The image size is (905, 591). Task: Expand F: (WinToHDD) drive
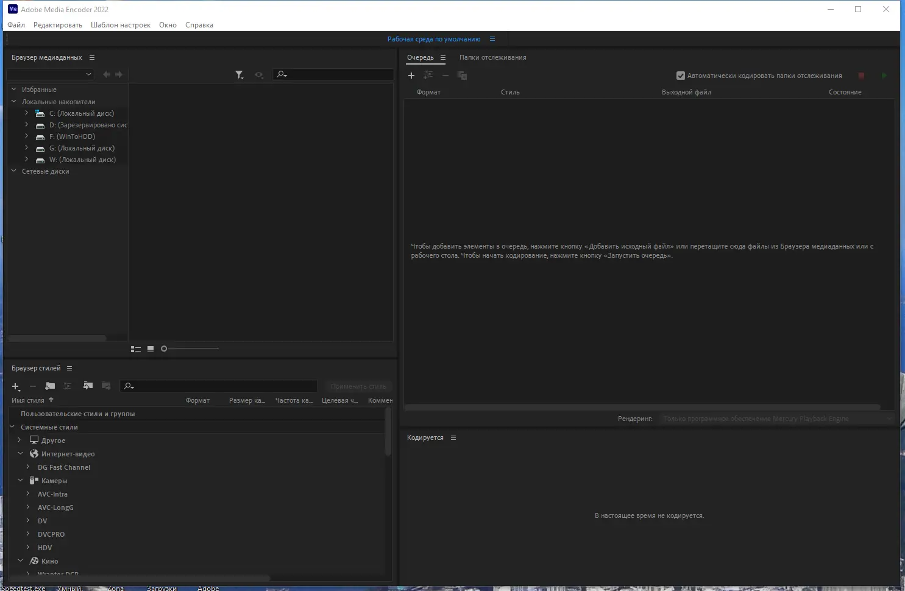pos(26,136)
